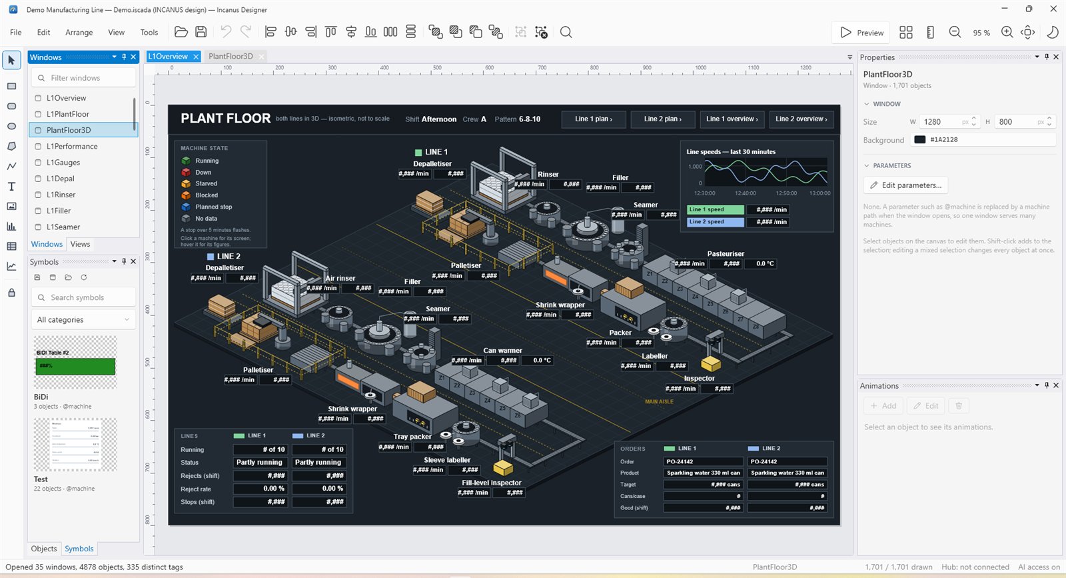Screen dimensions: 1066x578
Task: Open the search magnifier in toolbar
Action: click(x=566, y=32)
